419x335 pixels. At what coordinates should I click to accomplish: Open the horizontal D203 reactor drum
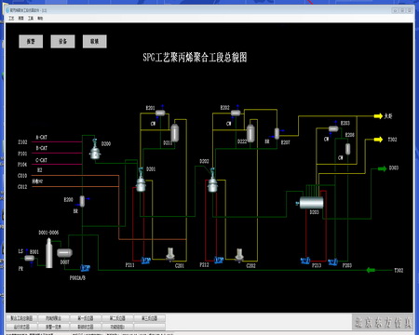311,203
